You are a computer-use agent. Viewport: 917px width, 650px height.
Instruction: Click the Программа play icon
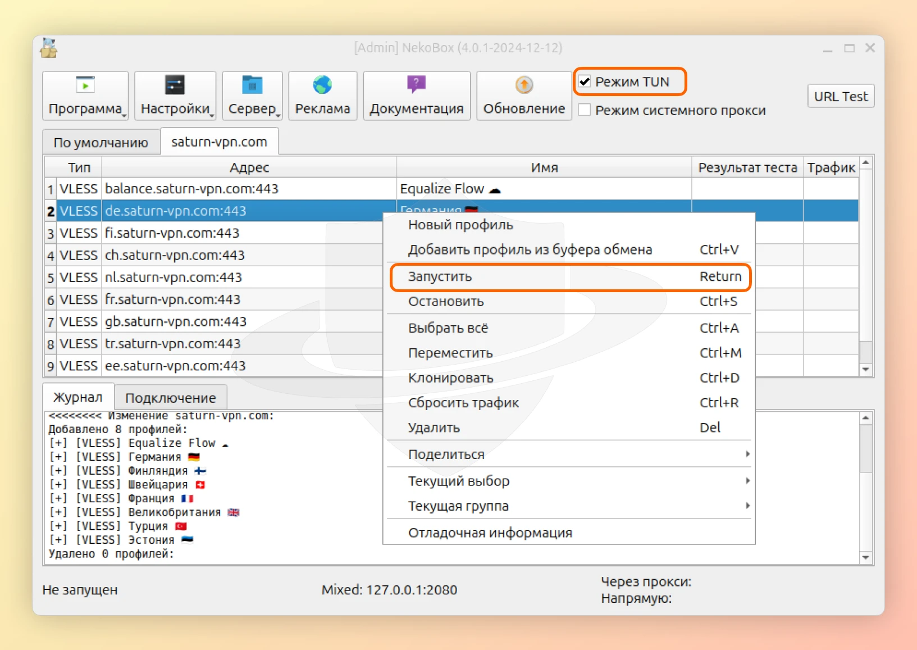point(85,85)
